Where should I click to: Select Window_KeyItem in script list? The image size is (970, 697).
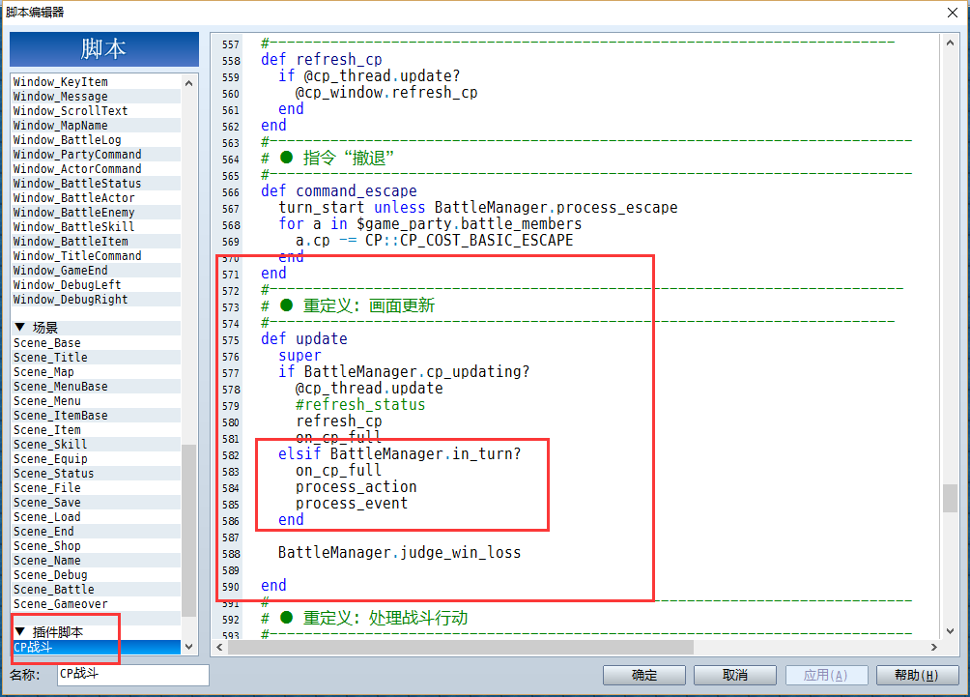click(97, 82)
